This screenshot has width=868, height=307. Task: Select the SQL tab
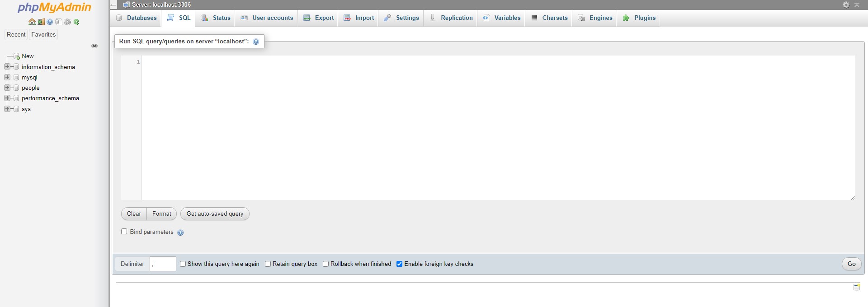[179, 18]
